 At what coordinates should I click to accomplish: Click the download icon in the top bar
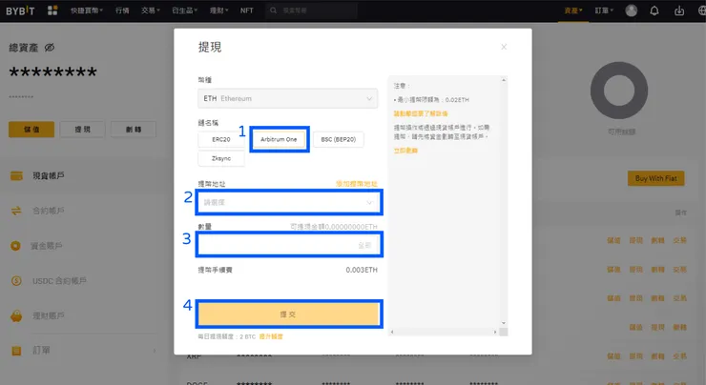pos(679,10)
